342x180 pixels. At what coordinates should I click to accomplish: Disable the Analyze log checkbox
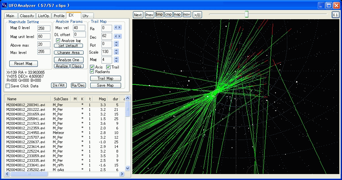(x=58, y=40)
